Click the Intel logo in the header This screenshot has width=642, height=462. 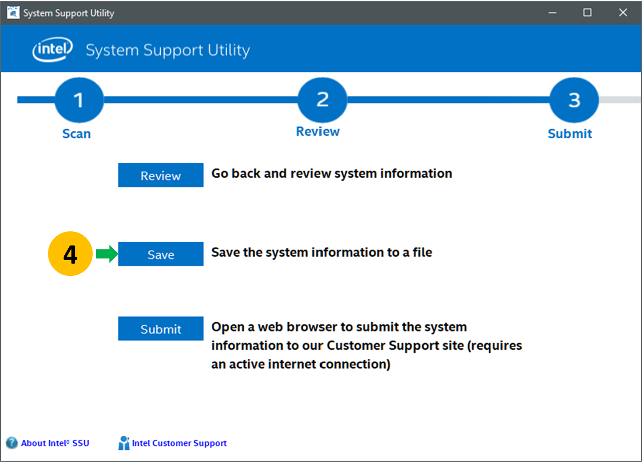tap(53, 50)
